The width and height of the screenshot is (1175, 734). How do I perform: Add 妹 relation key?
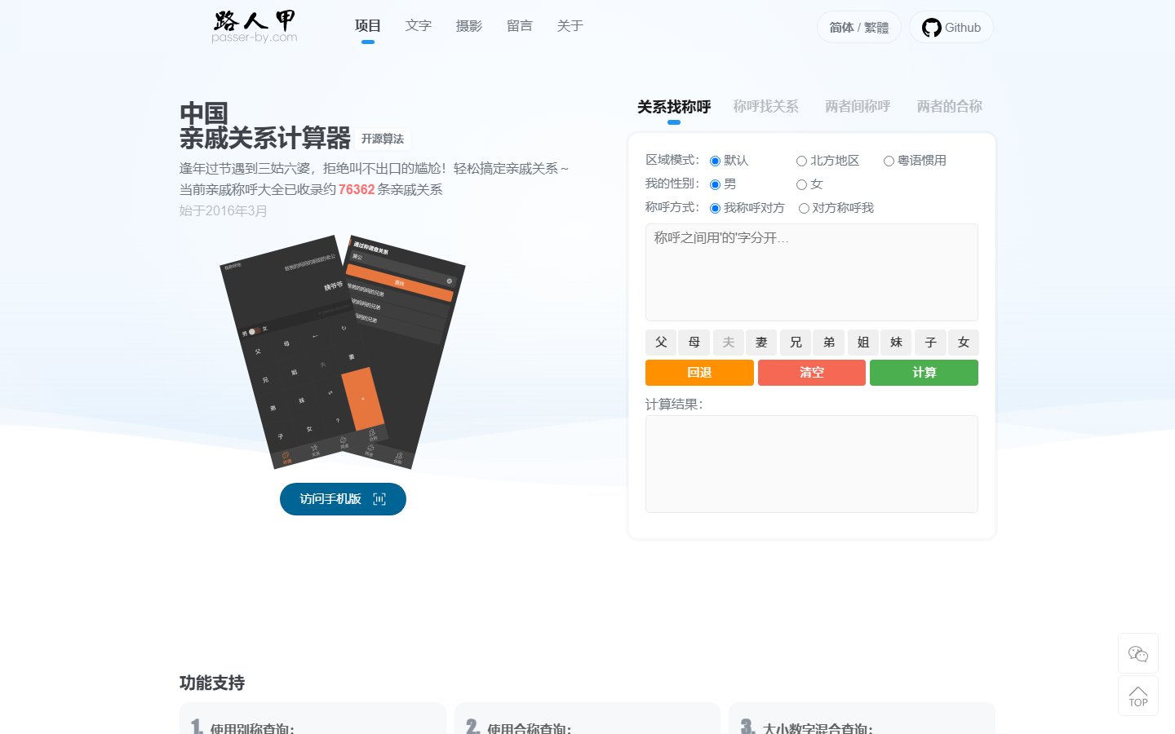point(896,343)
